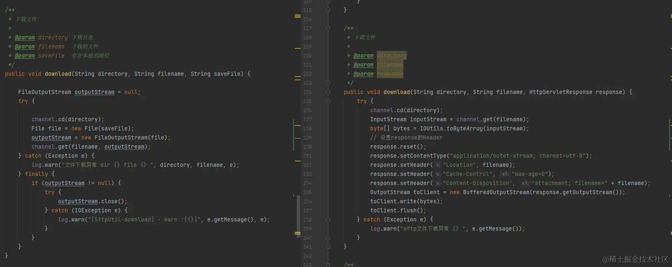Click line number 224 in the gutter
The height and width of the screenshot is (267, 672).
(307, 92)
